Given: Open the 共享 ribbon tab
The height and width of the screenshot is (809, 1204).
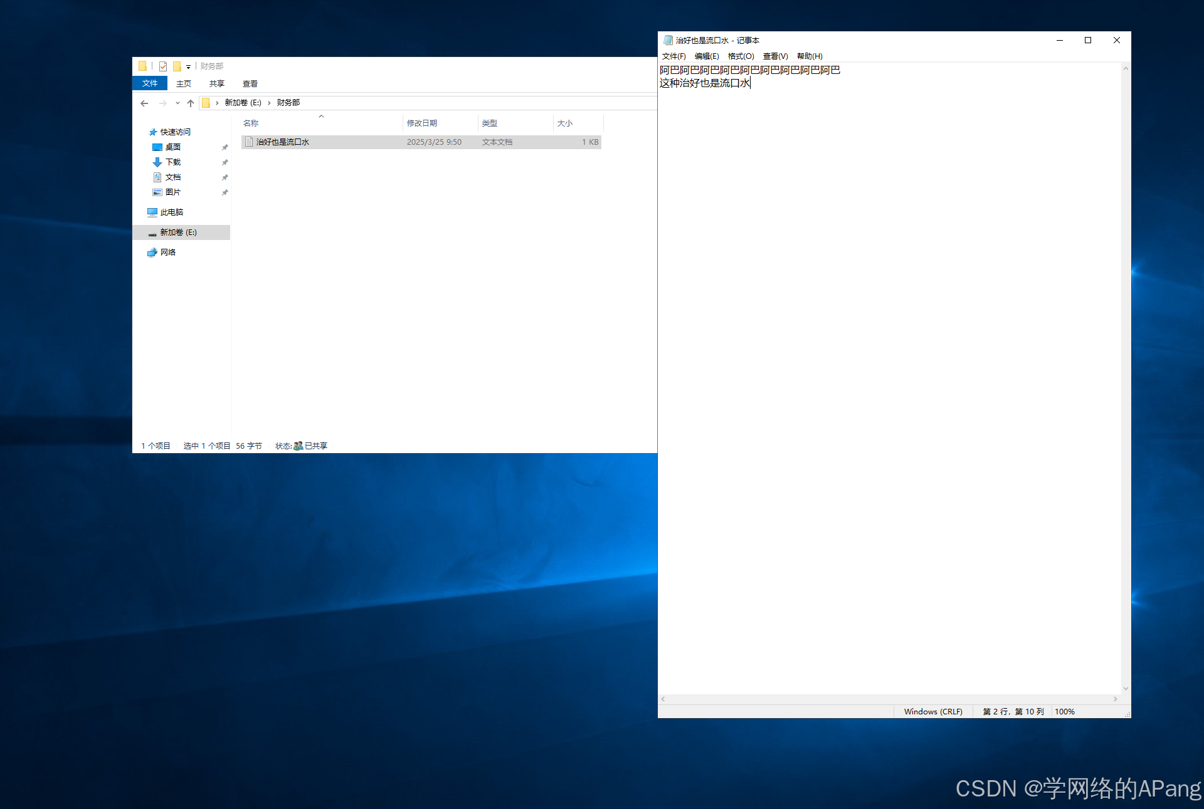Looking at the screenshot, I should click(x=216, y=84).
